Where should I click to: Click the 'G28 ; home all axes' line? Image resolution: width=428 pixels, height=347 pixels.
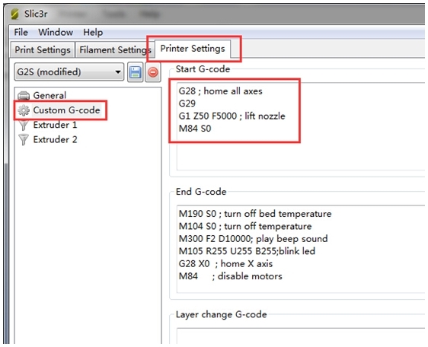(x=220, y=91)
